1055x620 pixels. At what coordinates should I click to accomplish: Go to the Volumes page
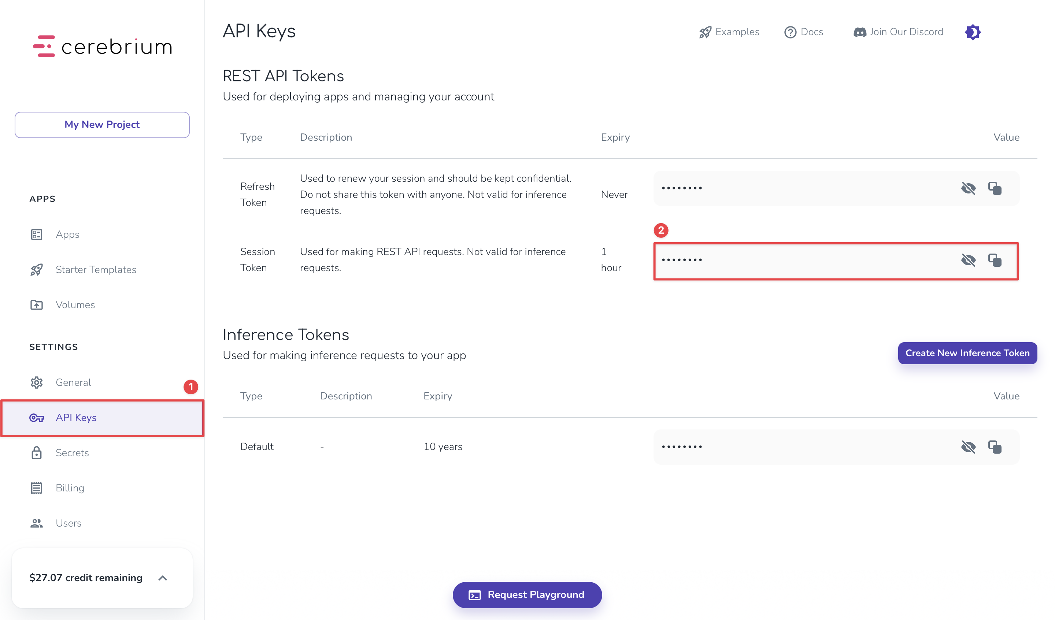coord(75,305)
